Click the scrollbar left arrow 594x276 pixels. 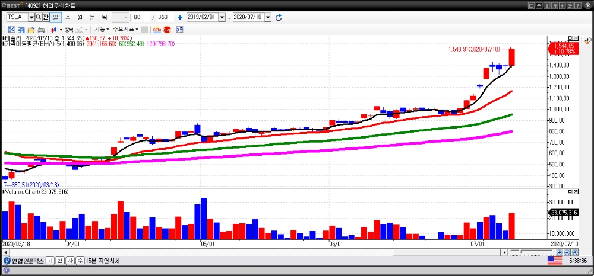coord(5,252)
